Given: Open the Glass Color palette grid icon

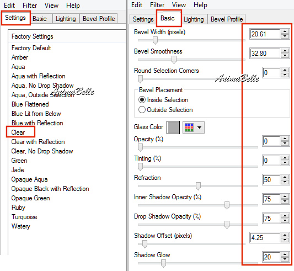Looking at the screenshot, I should click(189, 127).
